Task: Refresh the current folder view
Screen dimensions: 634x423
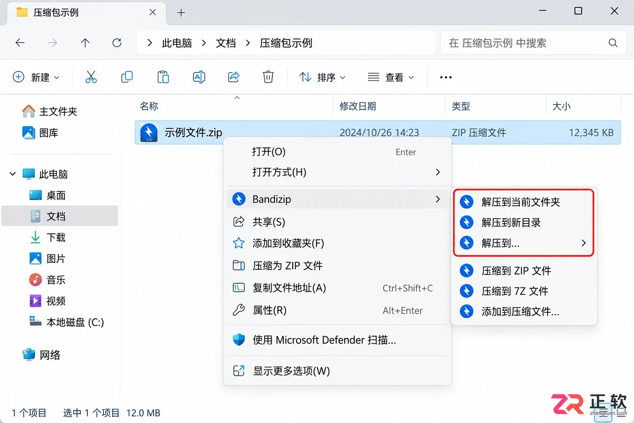Action: coord(117,43)
